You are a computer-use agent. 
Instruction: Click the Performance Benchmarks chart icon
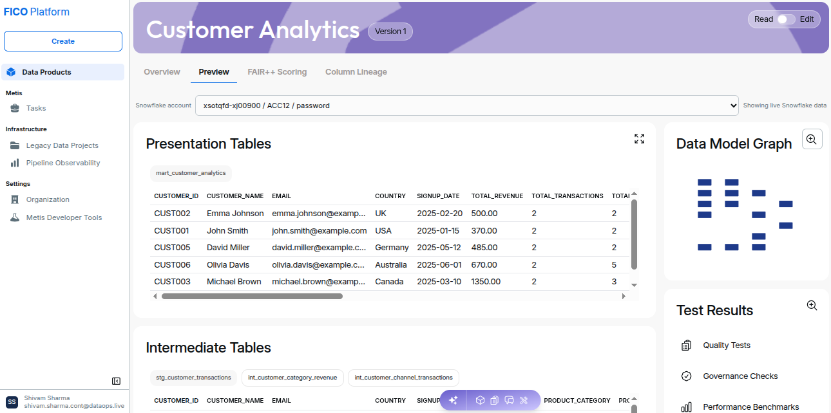point(686,407)
